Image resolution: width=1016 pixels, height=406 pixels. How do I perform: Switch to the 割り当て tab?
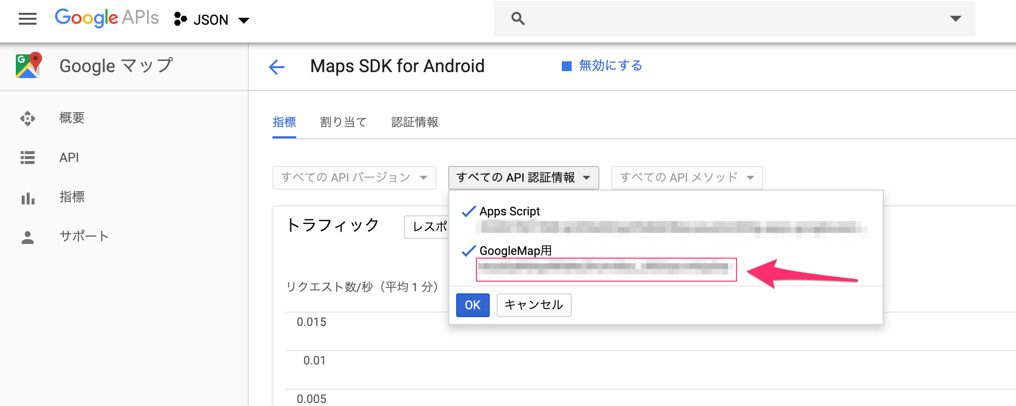(x=343, y=122)
